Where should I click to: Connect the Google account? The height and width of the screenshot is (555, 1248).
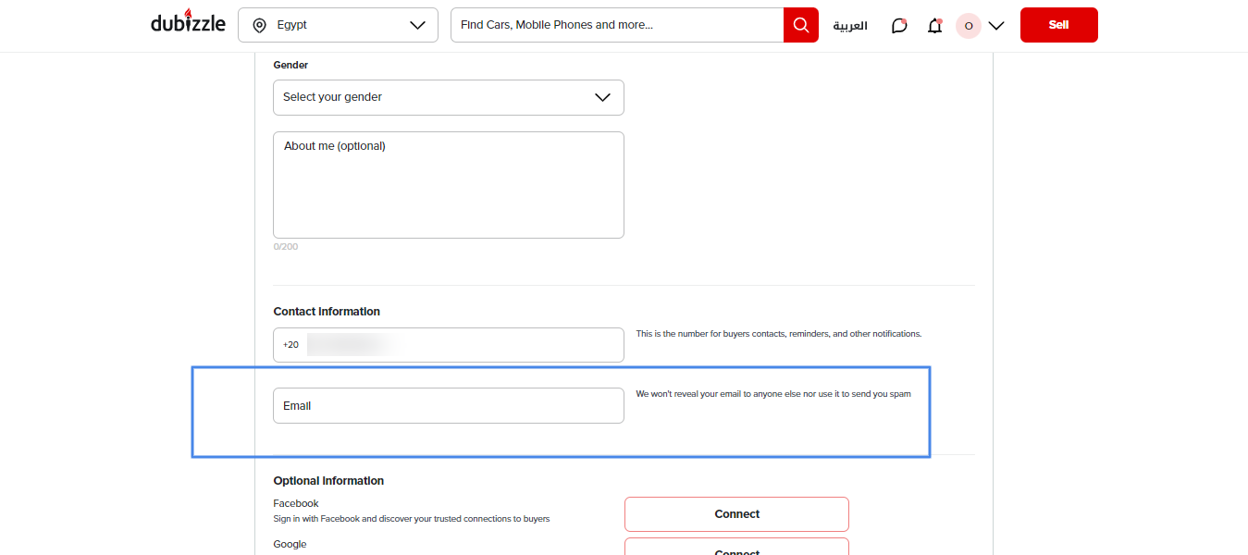pos(736,548)
